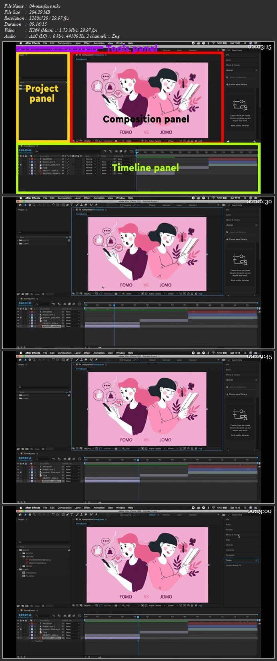Switch to the Default workspace in the 00:13:00 frame
Screen dimensions: 277x661
[x=152, y=515]
